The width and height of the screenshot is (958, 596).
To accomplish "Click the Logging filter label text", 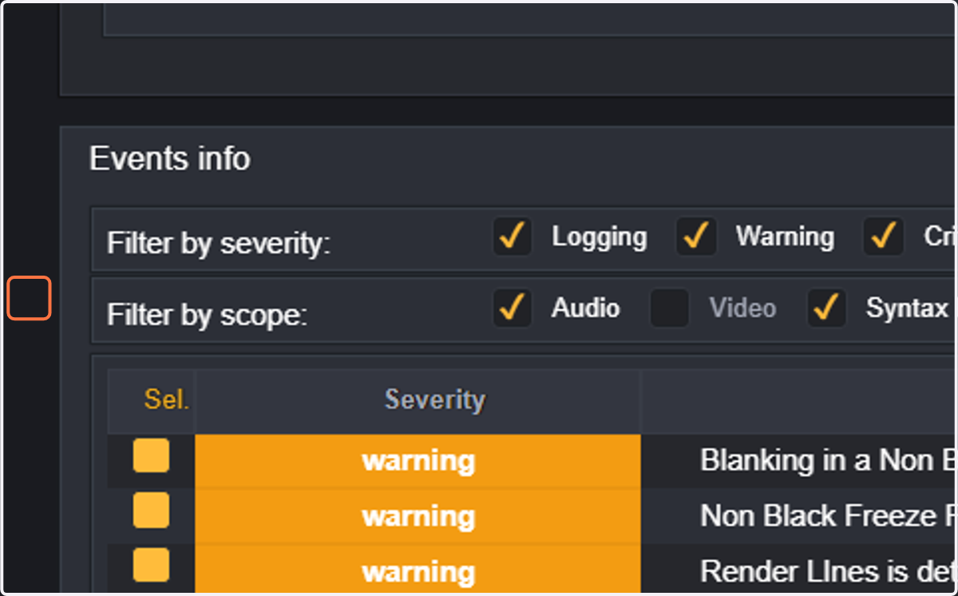I will (x=600, y=237).
